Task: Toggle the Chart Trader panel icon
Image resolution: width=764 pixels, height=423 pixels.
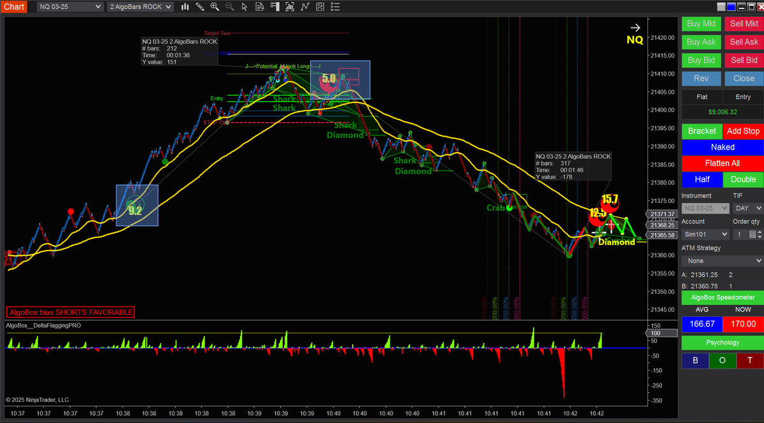Action: [274, 7]
